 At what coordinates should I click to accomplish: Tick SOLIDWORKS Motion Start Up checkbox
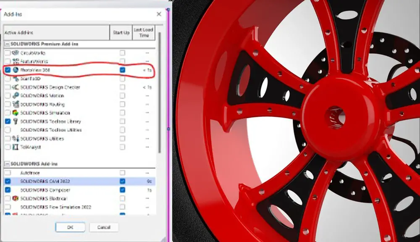point(122,96)
